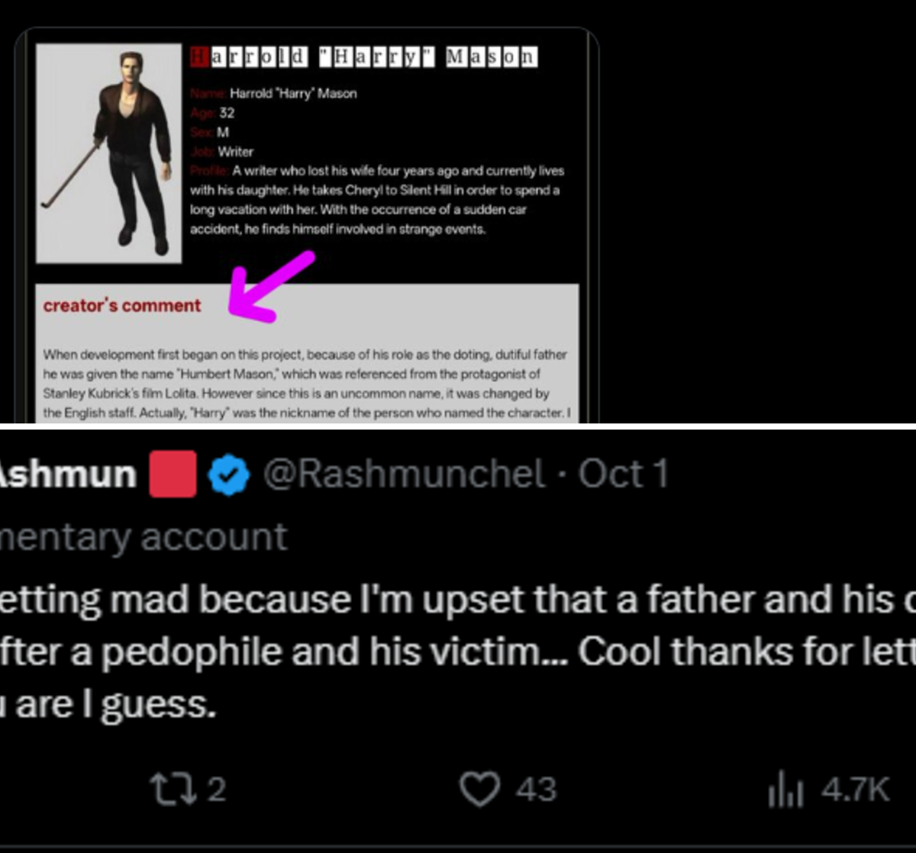Like the tweet with heart icon
This screenshot has width=916, height=853.
coord(481,789)
